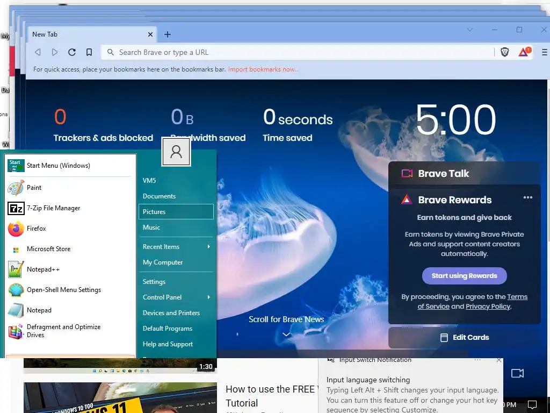
Task: Click the Windows 11 video thumbnail
Action: coord(120,397)
